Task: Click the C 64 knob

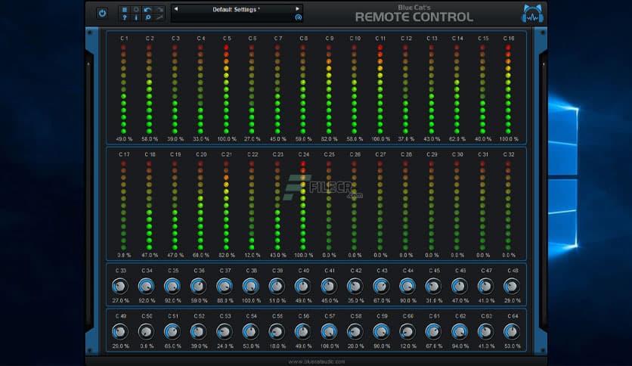Action: click(512, 332)
